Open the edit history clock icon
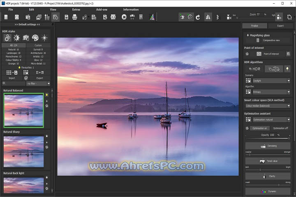Viewport: 296px width, 197px height. click(x=16, y=17)
